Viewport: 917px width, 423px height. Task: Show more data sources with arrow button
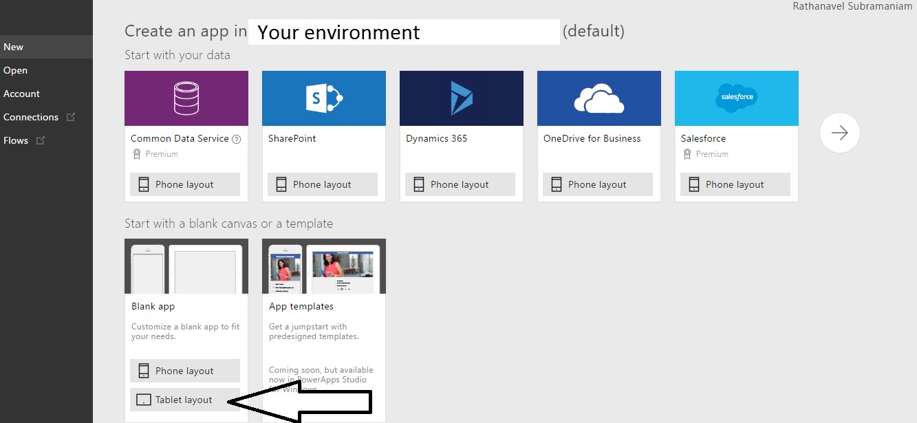coord(839,133)
